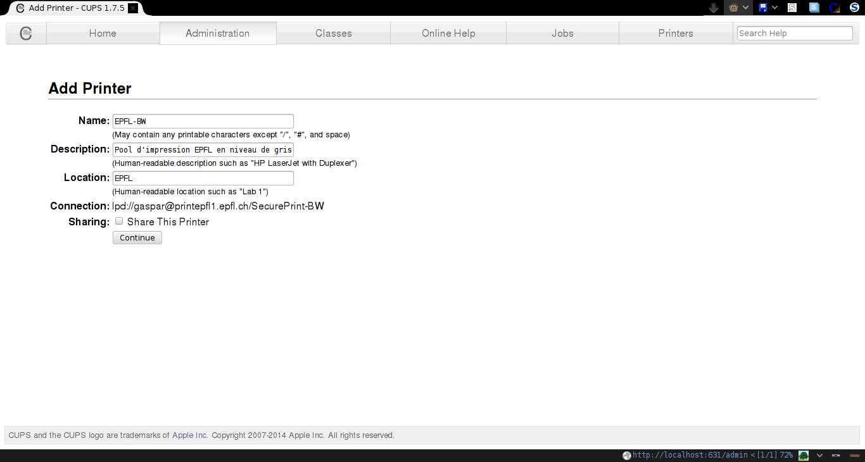The height and width of the screenshot is (462, 865).
Task: Click the CUPS logo in navigation bar
Action: click(26, 34)
